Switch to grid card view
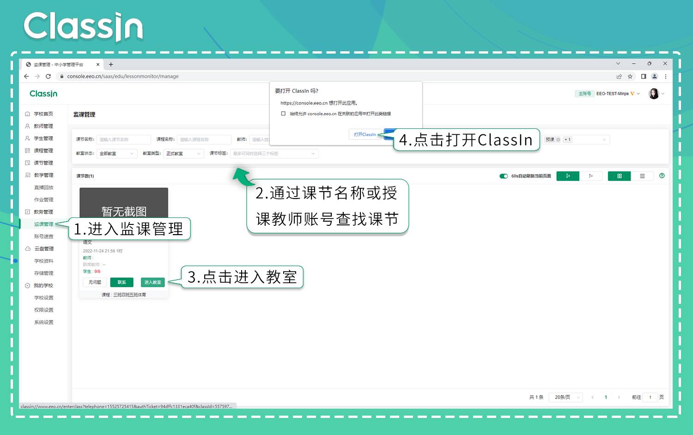The height and width of the screenshot is (435, 693). (x=620, y=176)
